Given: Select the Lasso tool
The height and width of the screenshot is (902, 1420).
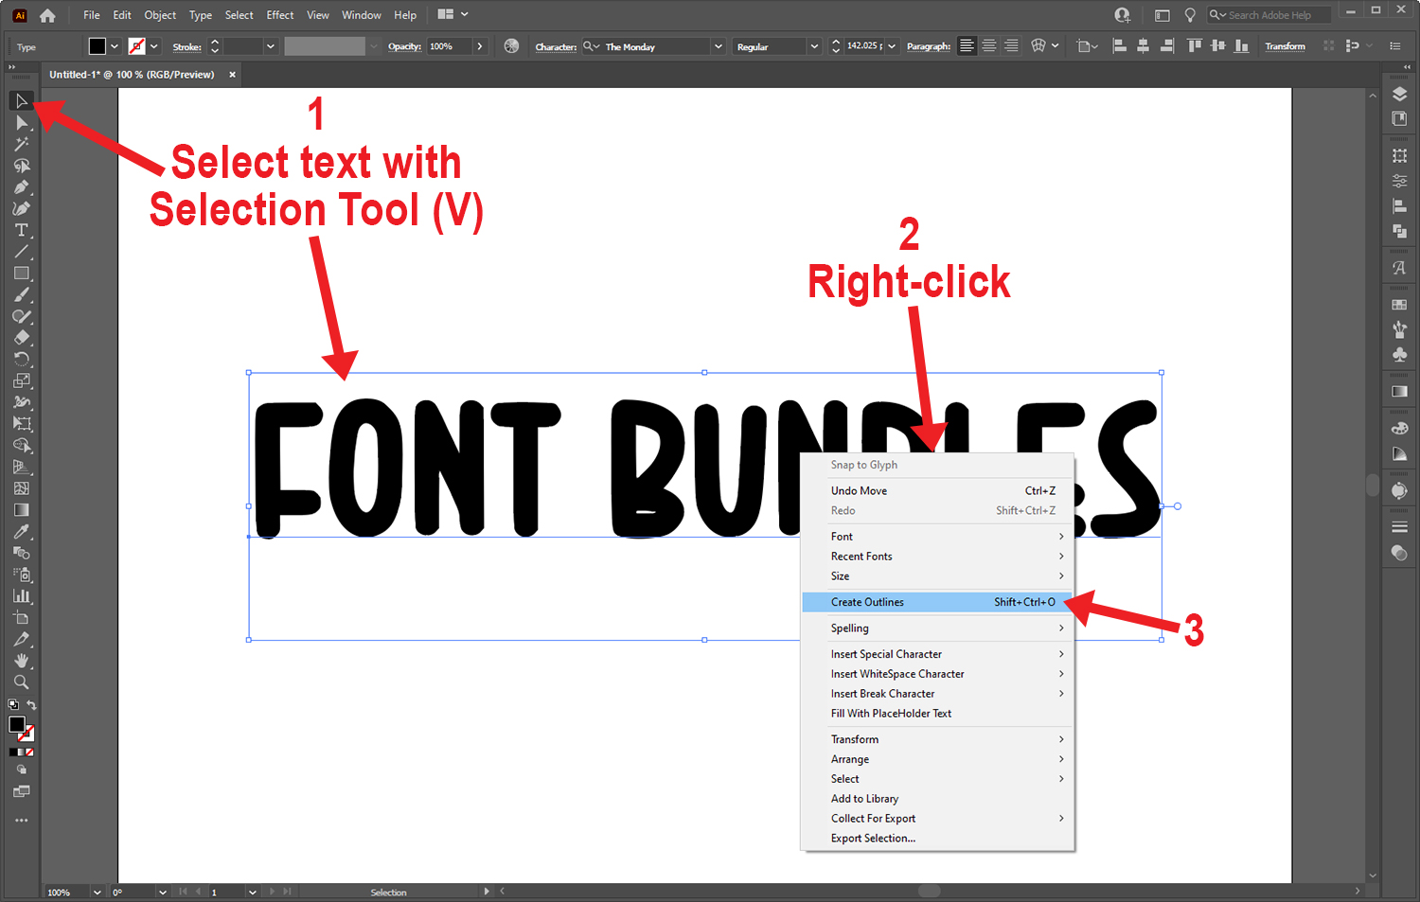Looking at the screenshot, I should click(x=21, y=166).
